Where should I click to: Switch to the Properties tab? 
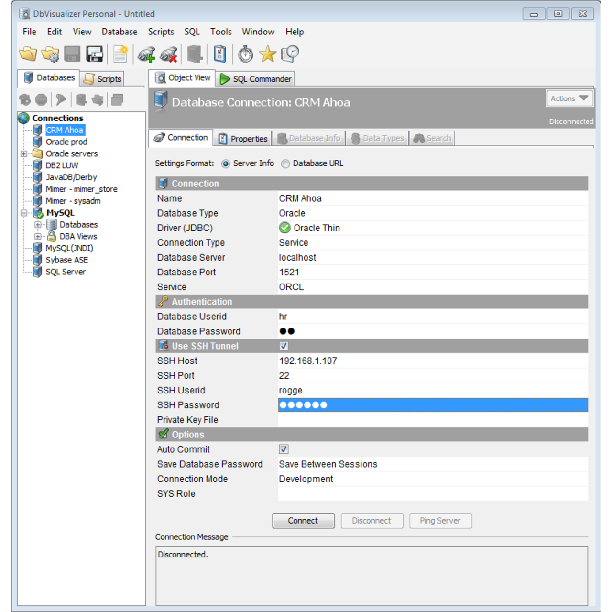243,139
